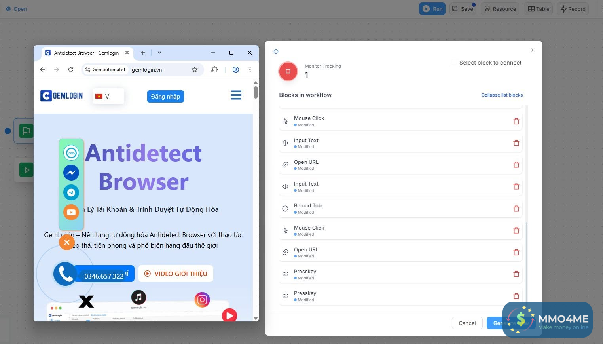Viewport: 603px width, 344px height.
Task: Reload the page in the browser window
Action: pyautogui.click(x=71, y=70)
